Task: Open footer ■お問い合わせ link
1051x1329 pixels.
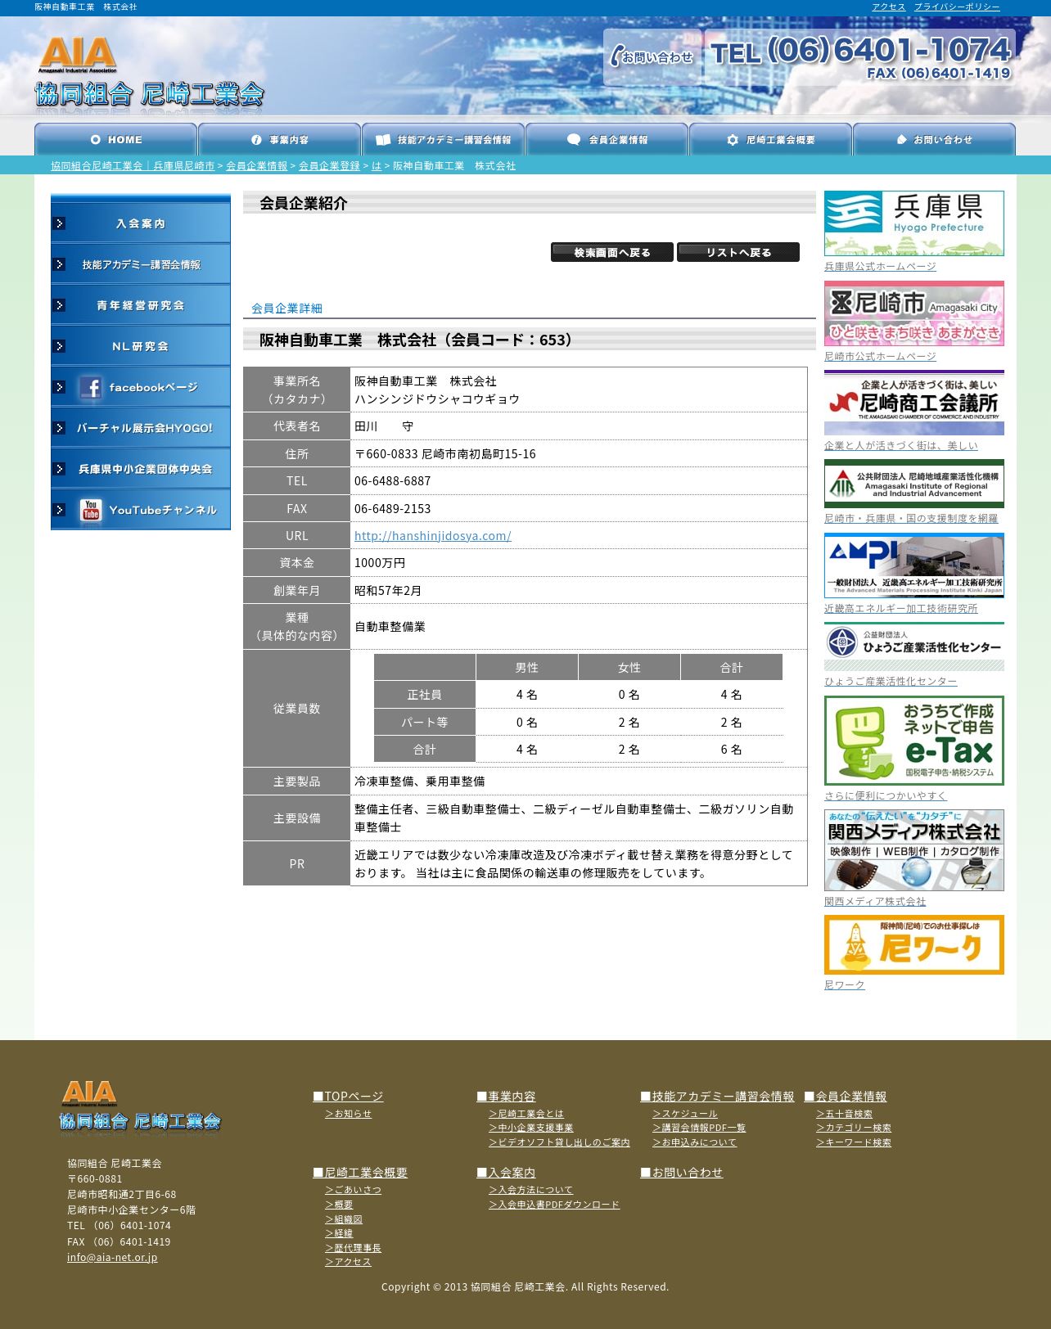Action: [682, 1172]
